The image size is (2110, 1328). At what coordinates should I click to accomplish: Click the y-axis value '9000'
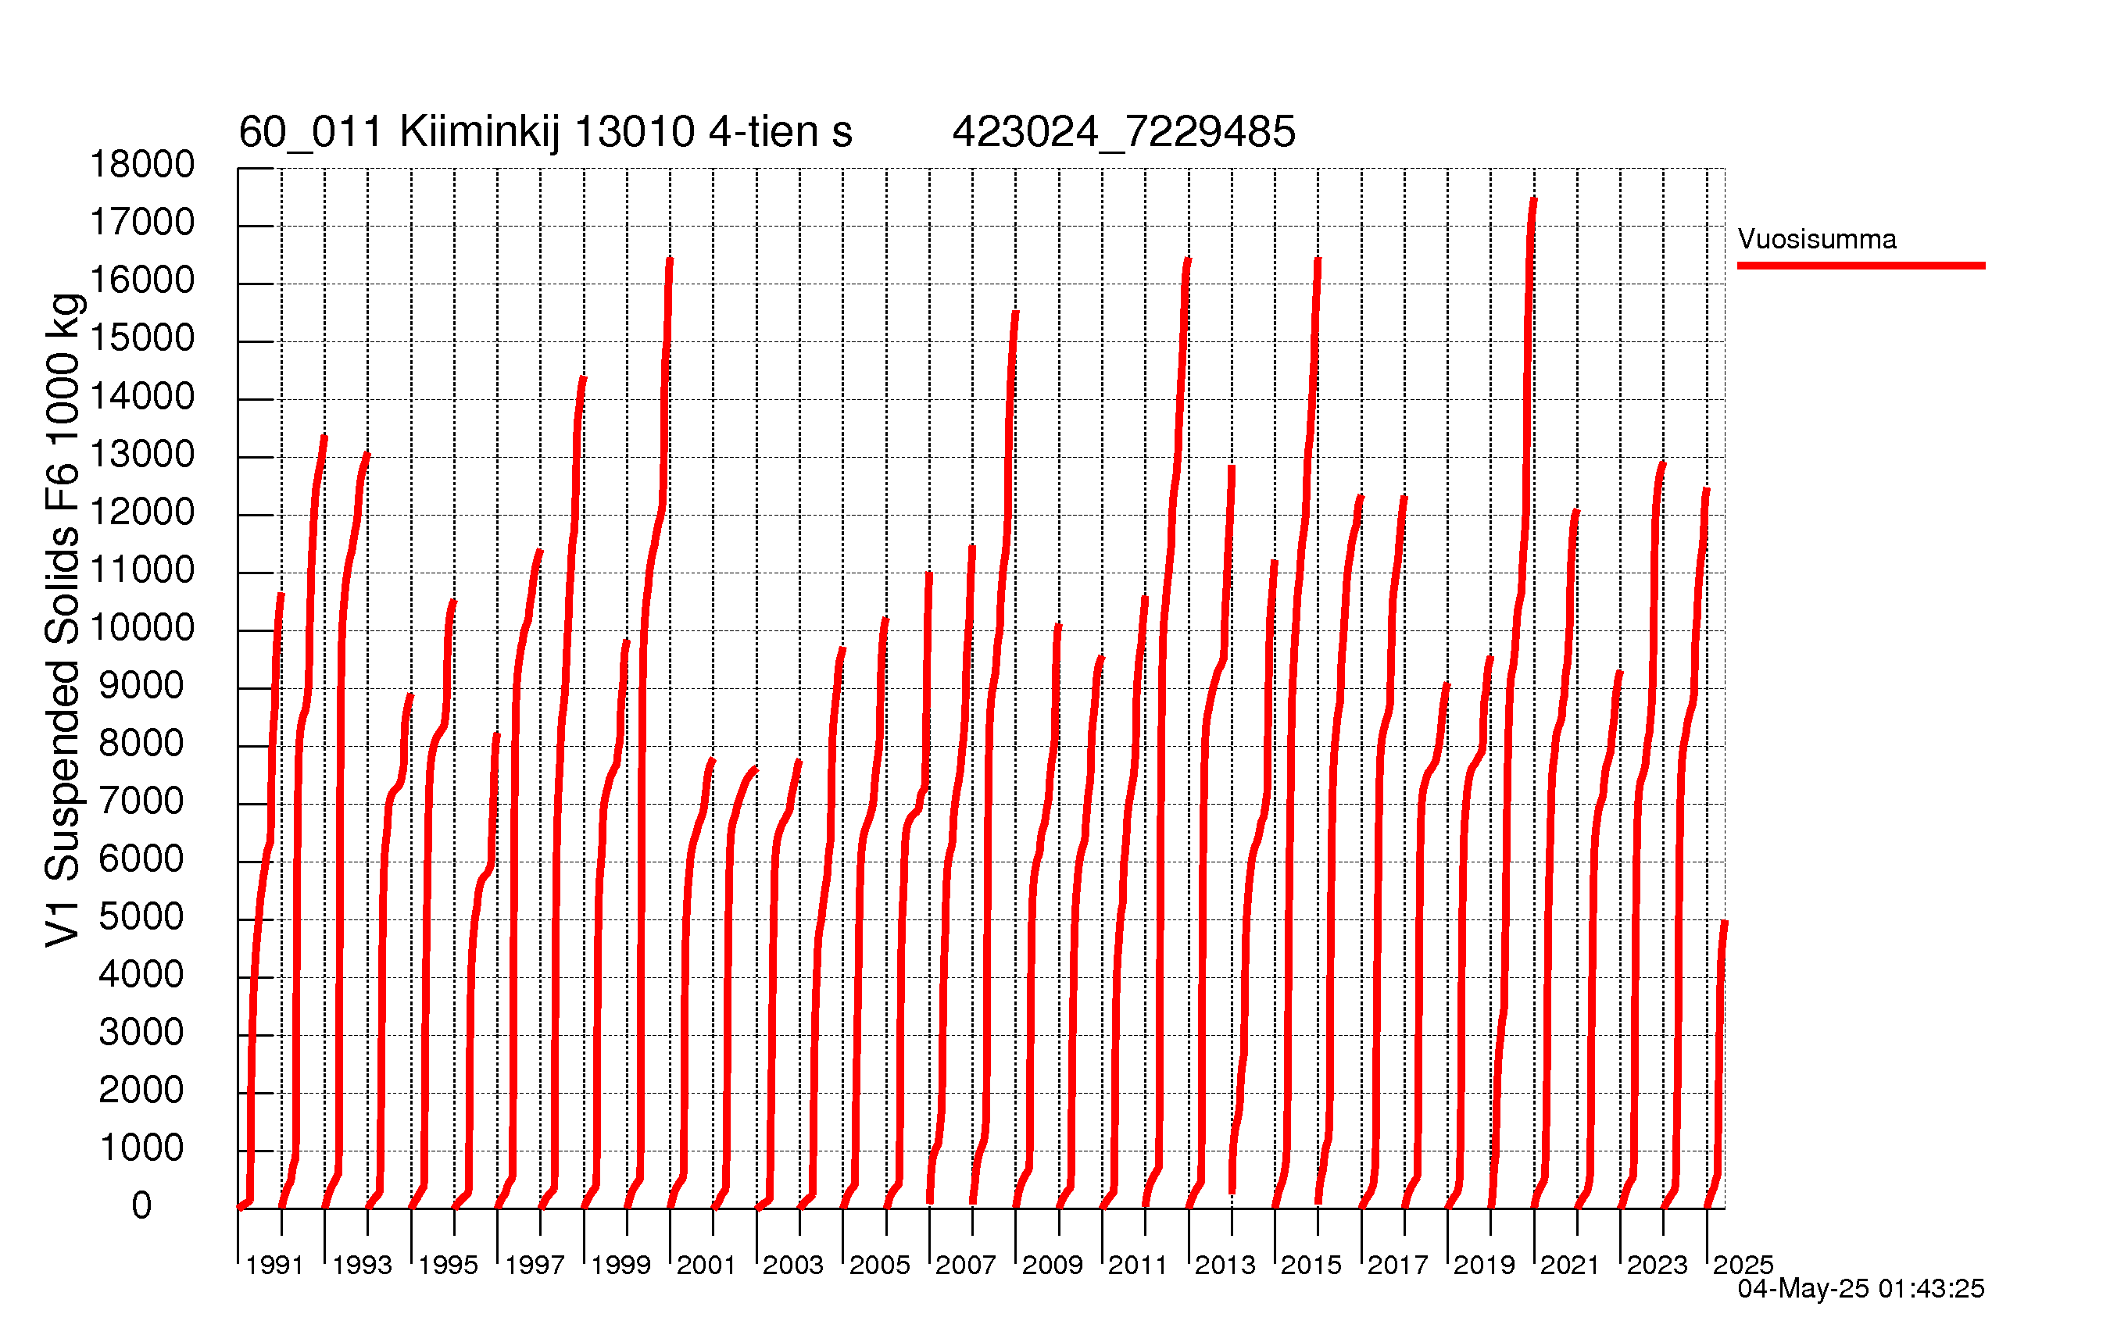pos(141,686)
